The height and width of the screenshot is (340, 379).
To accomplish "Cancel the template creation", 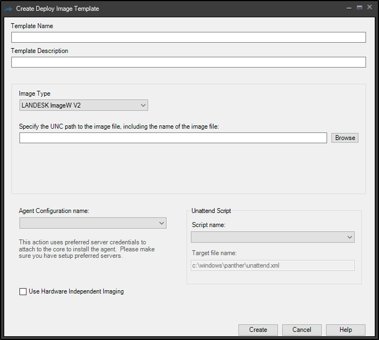I will (x=302, y=330).
